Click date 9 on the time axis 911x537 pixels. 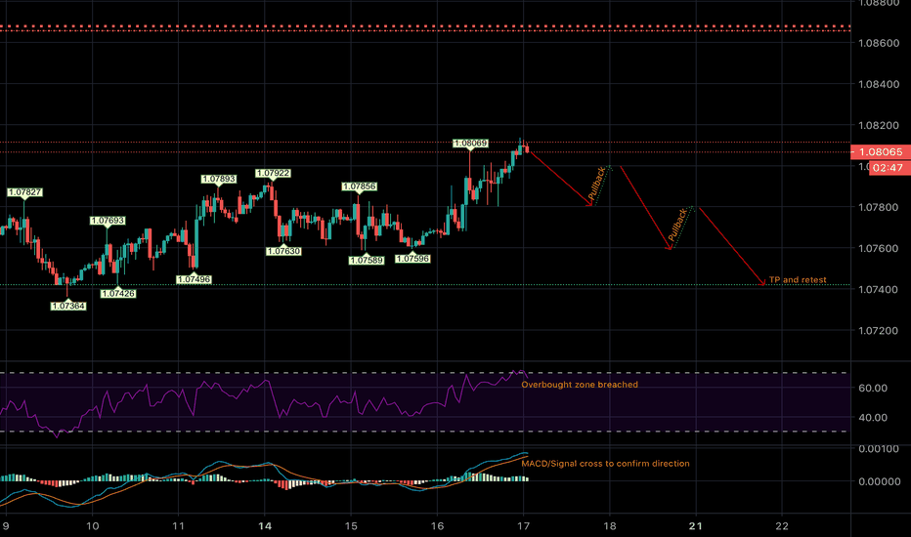click(7, 526)
